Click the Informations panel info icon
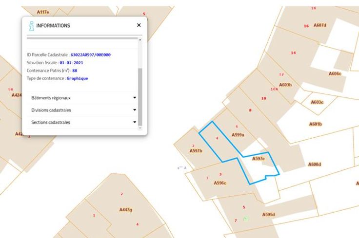The image size is (359, 238). point(31,25)
